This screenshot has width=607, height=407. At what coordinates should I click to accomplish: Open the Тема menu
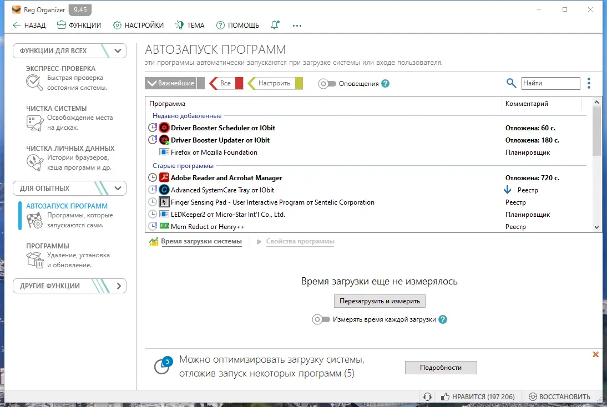tap(190, 25)
